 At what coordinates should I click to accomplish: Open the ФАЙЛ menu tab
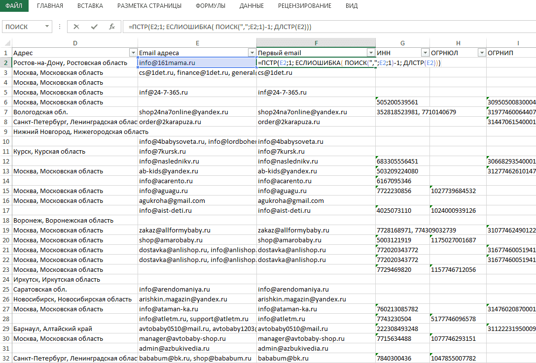[x=14, y=6]
